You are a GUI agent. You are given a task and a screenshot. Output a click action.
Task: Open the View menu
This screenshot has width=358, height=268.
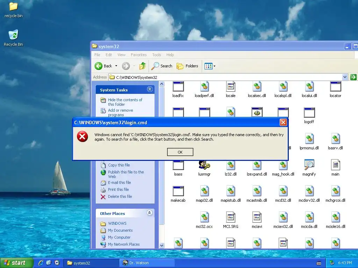pos(121,55)
